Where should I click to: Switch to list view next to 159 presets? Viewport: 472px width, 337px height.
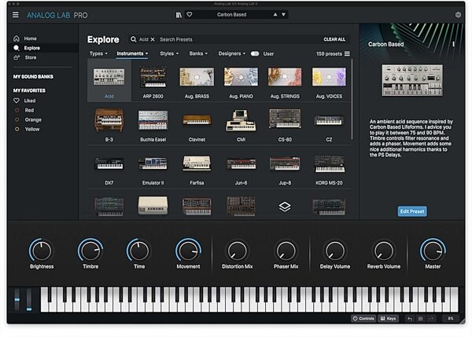click(347, 53)
